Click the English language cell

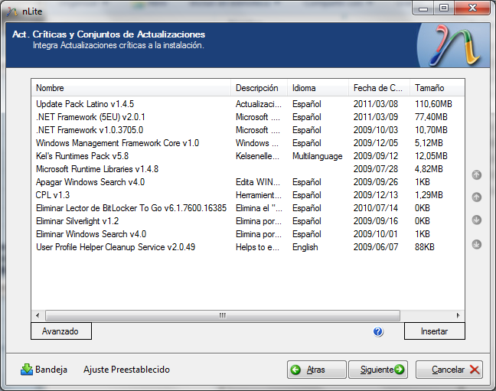coord(305,246)
